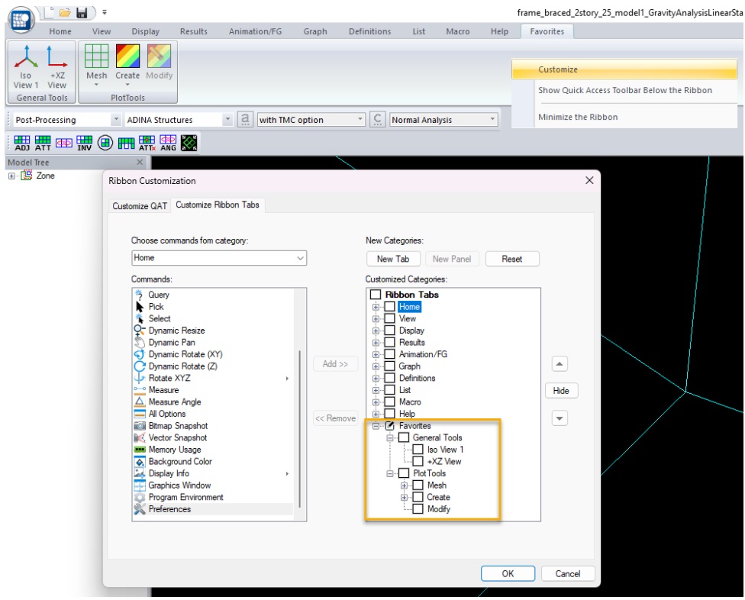Toggle the Favorites checkbox in Ribbon Tabs
The width and height of the screenshot is (745, 600).
[x=389, y=426]
